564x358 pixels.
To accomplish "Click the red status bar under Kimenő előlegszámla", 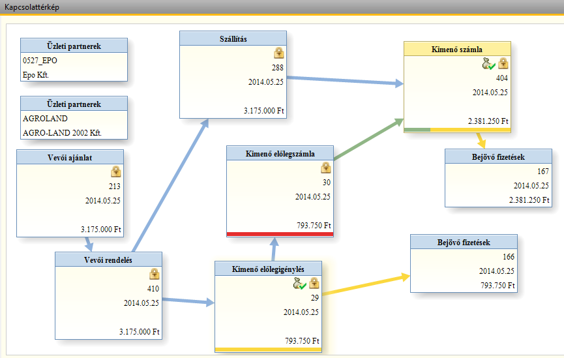I will pyautogui.click(x=280, y=234).
